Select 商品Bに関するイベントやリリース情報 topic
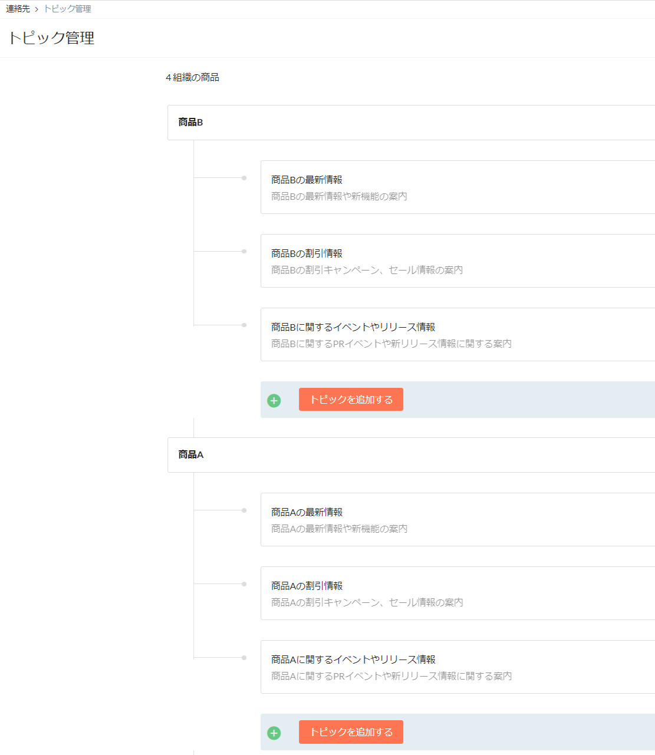The image size is (655, 755). coord(353,327)
